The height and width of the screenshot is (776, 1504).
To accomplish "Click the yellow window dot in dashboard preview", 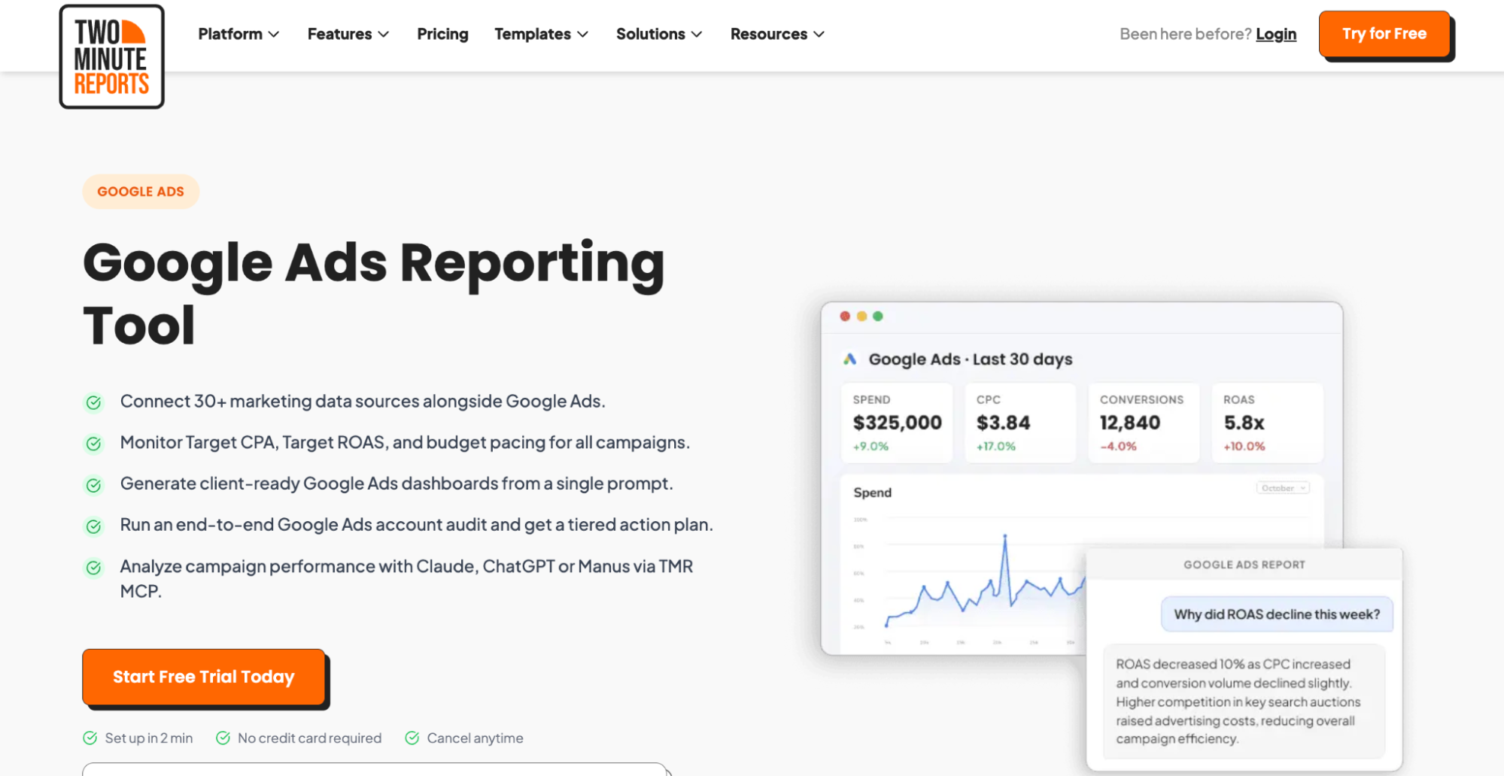I will click(x=861, y=317).
